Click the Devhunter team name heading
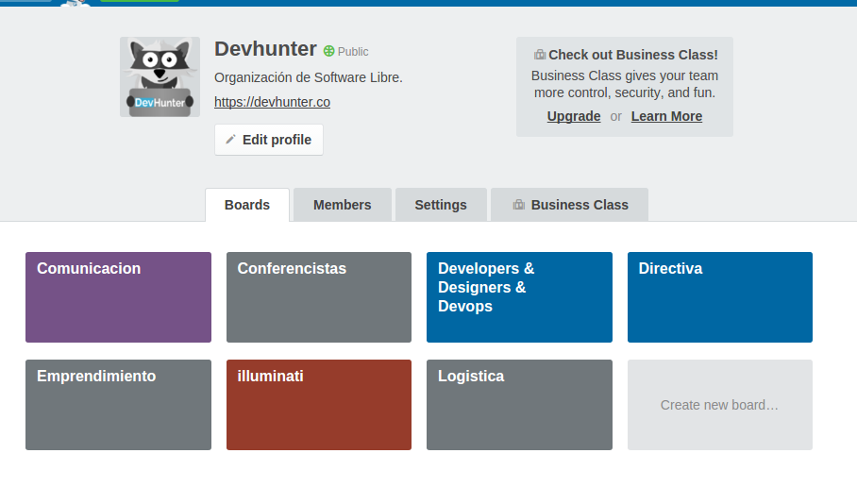The height and width of the screenshot is (487, 857). (x=265, y=49)
